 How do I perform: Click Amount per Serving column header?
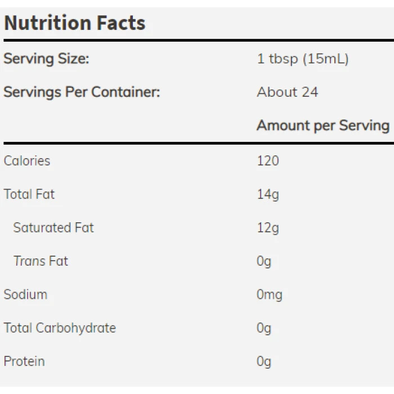click(323, 126)
